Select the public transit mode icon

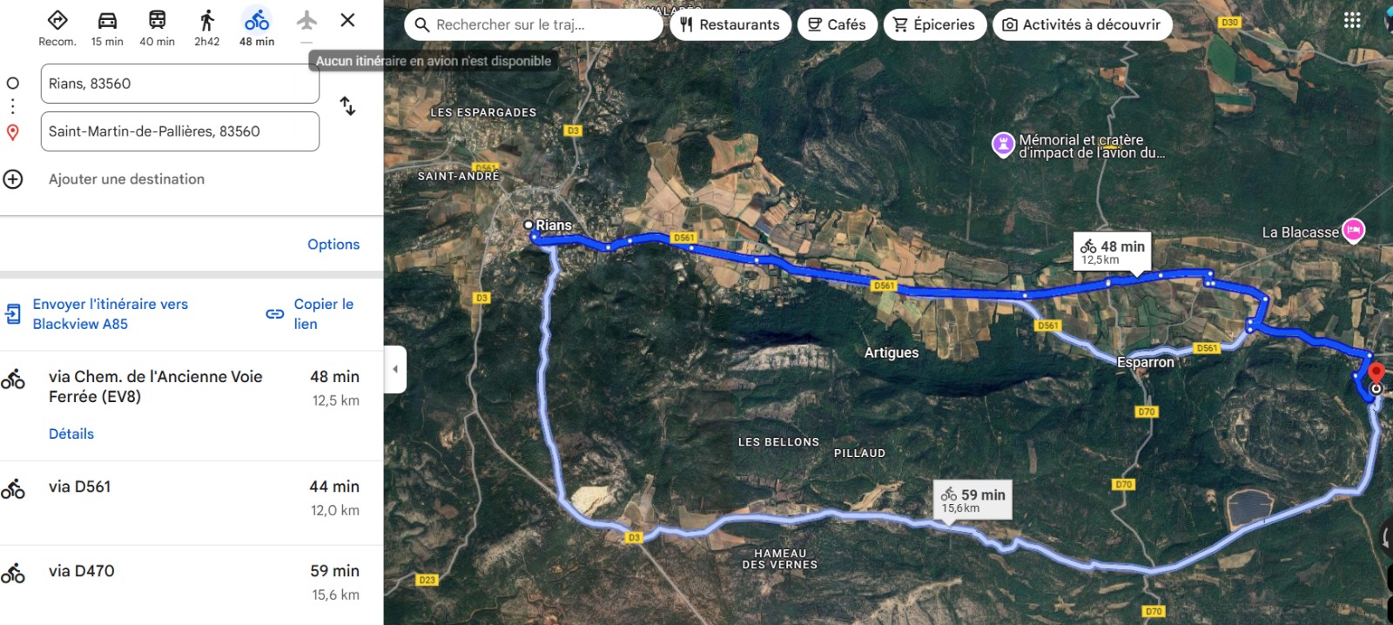158,21
